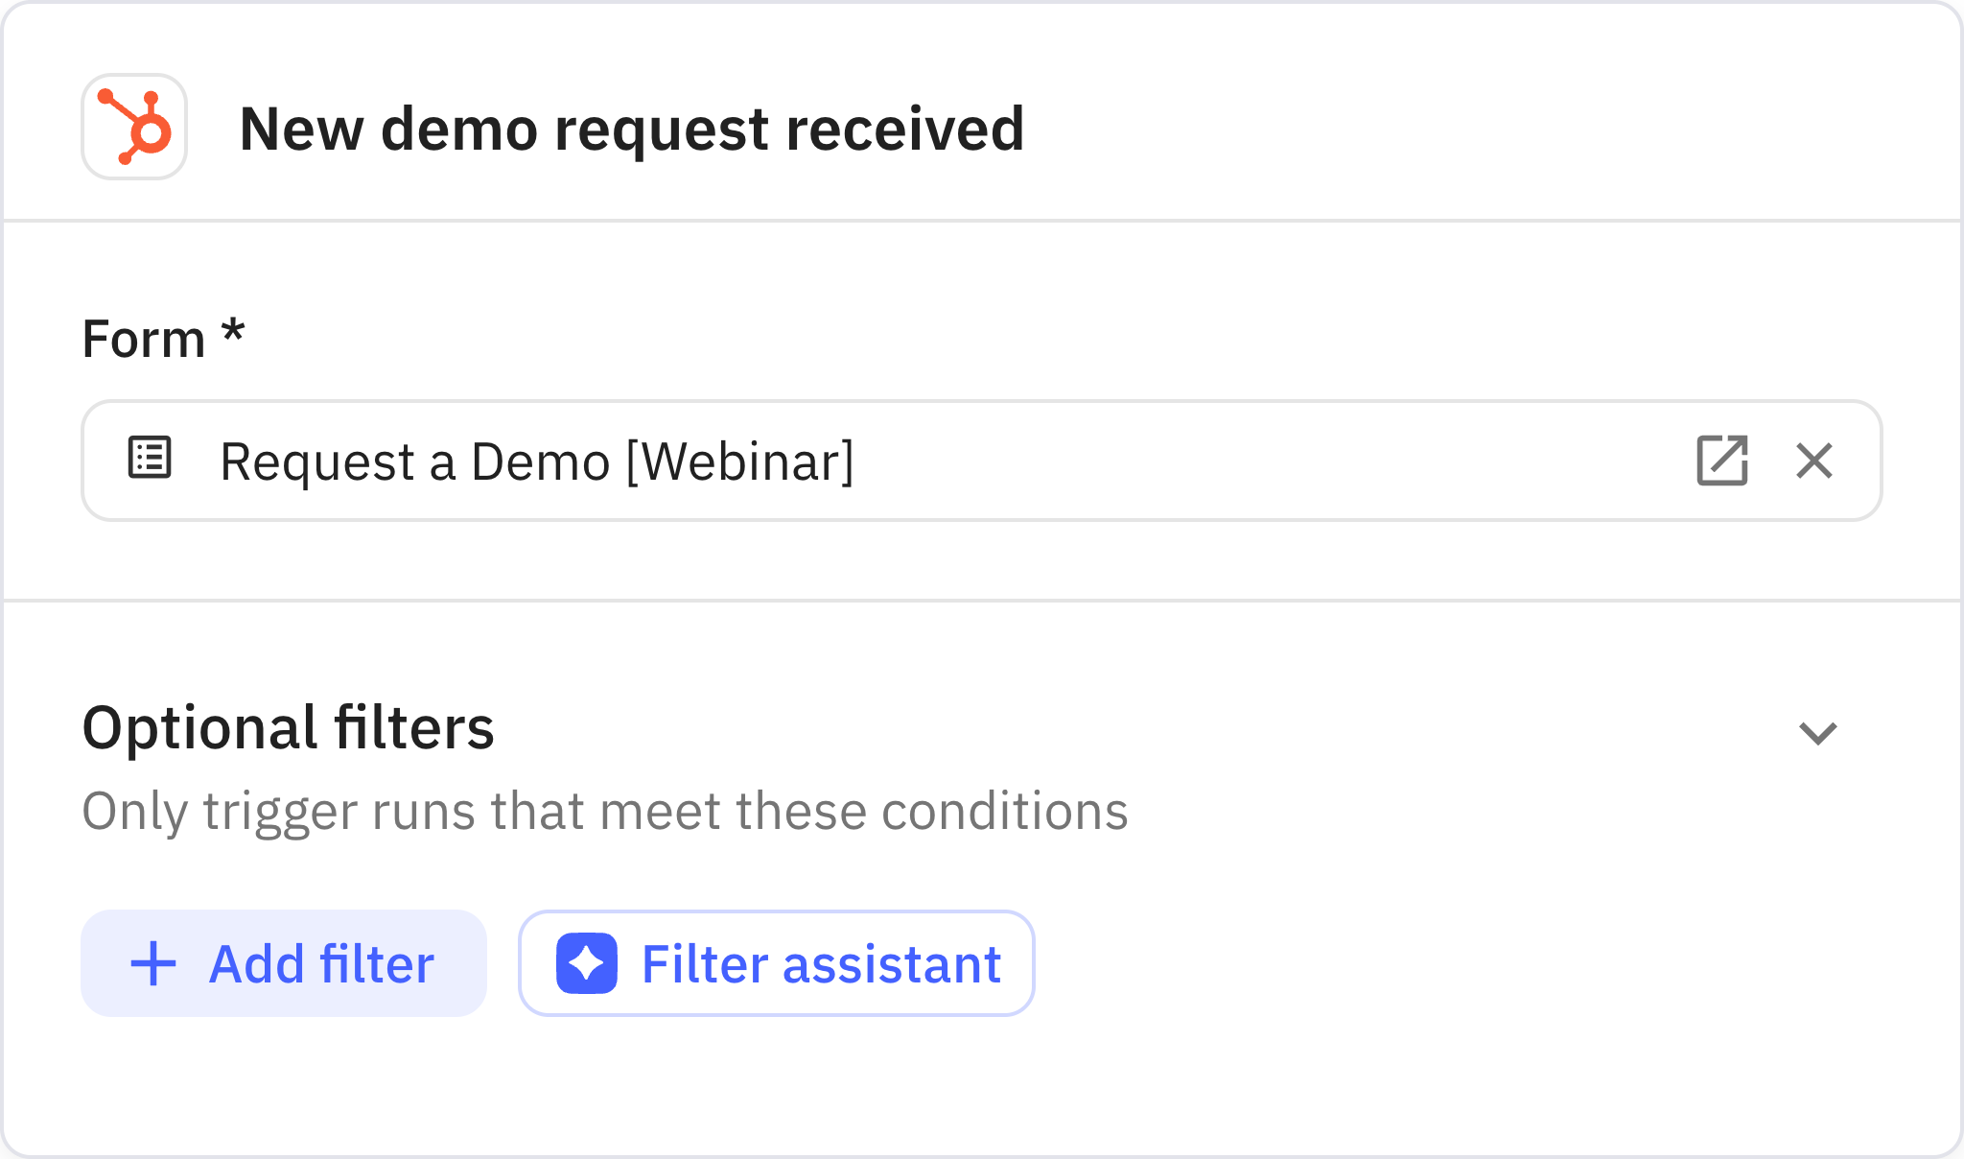Click the Form label above the field
Screen dimensions: 1964x1159
pyautogui.click(x=163, y=336)
